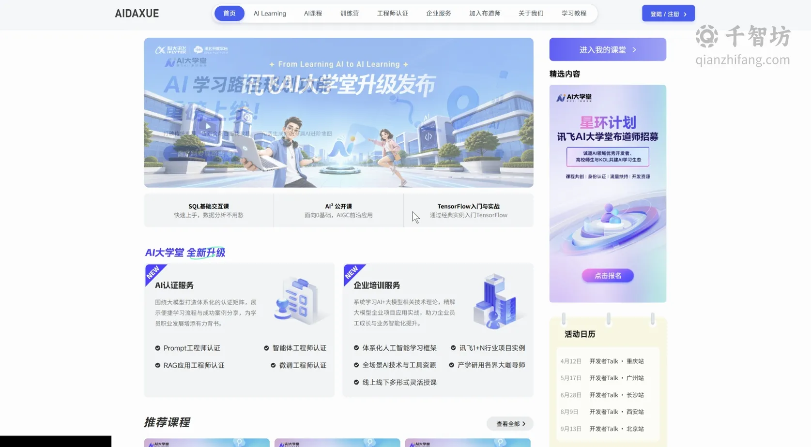Click check icon beside 体系化人工智能学习框架
Screen dimensions: 811x447
pos(356,348)
